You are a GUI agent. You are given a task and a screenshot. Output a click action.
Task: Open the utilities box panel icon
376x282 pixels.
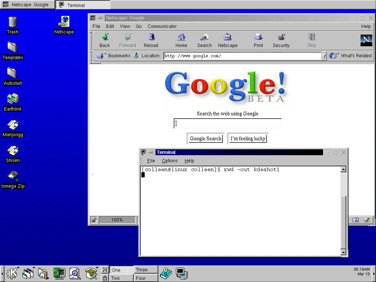(91, 273)
